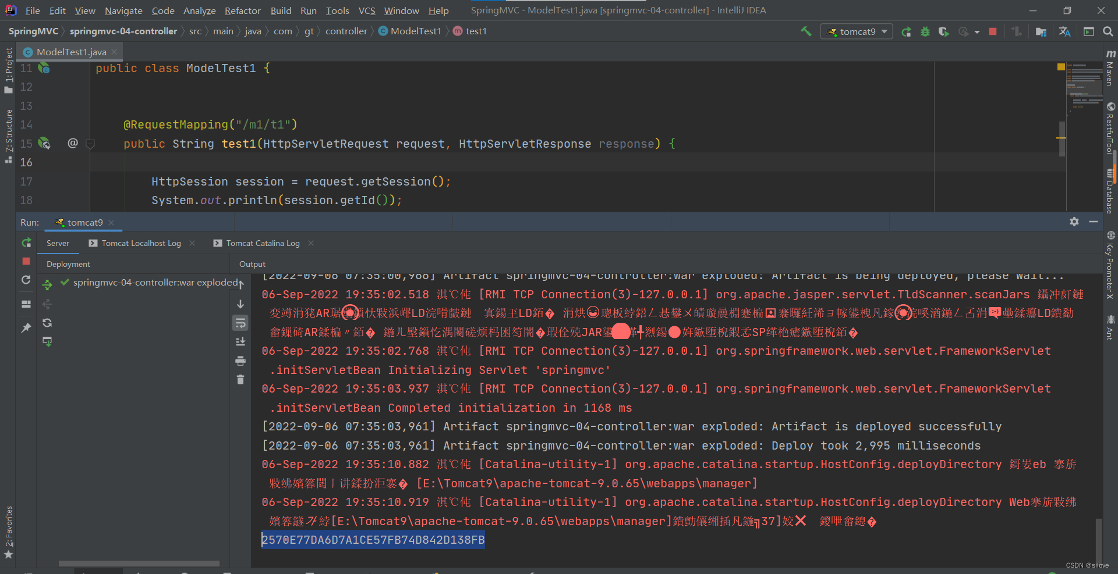1118x574 pixels.
Task: Toggle soft-wrap in the console output
Action: click(x=240, y=323)
